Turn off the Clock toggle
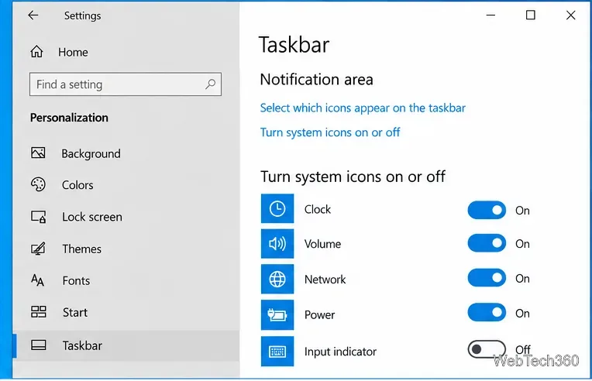The image size is (592, 381). coord(487,210)
